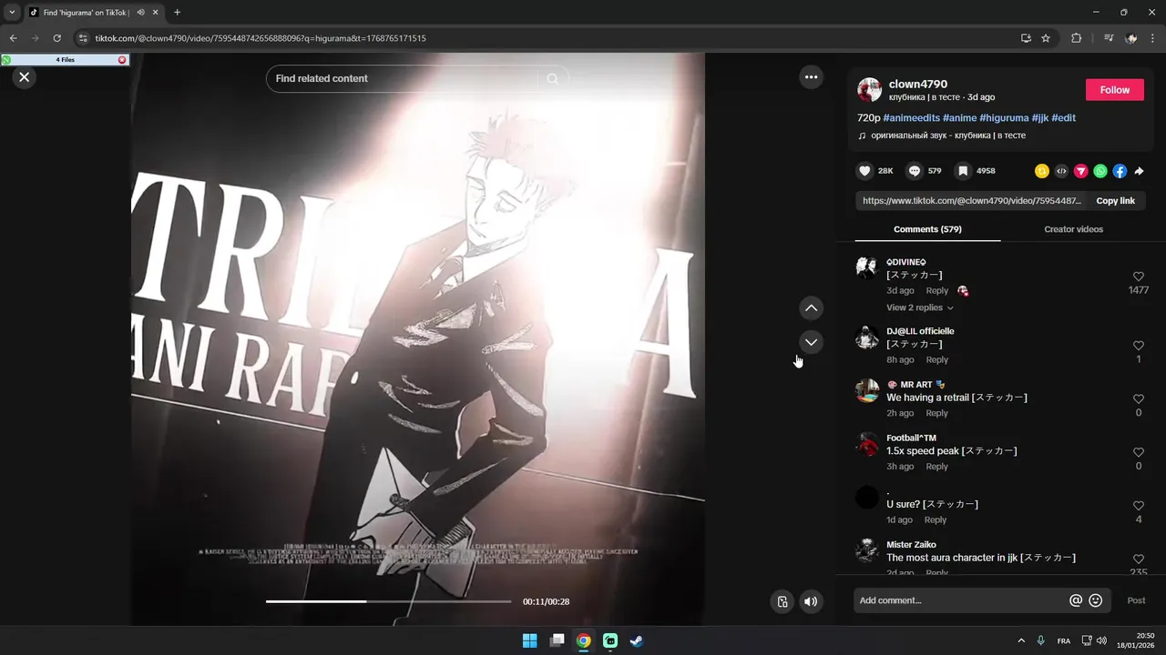Seek on the video progress bar
This screenshot has width=1166, height=655.
coord(389,601)
